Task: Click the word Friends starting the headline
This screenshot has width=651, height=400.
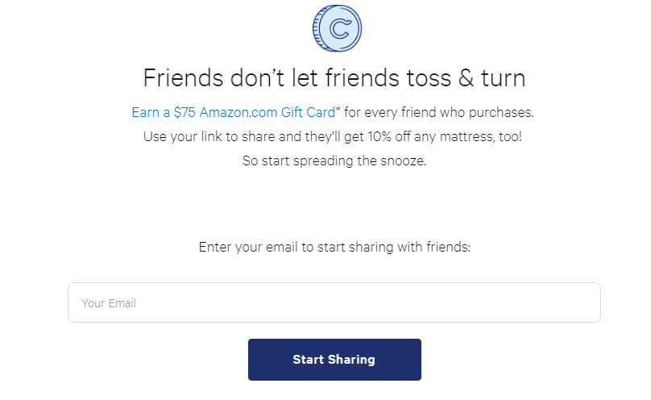Action: tap(183, 78)
